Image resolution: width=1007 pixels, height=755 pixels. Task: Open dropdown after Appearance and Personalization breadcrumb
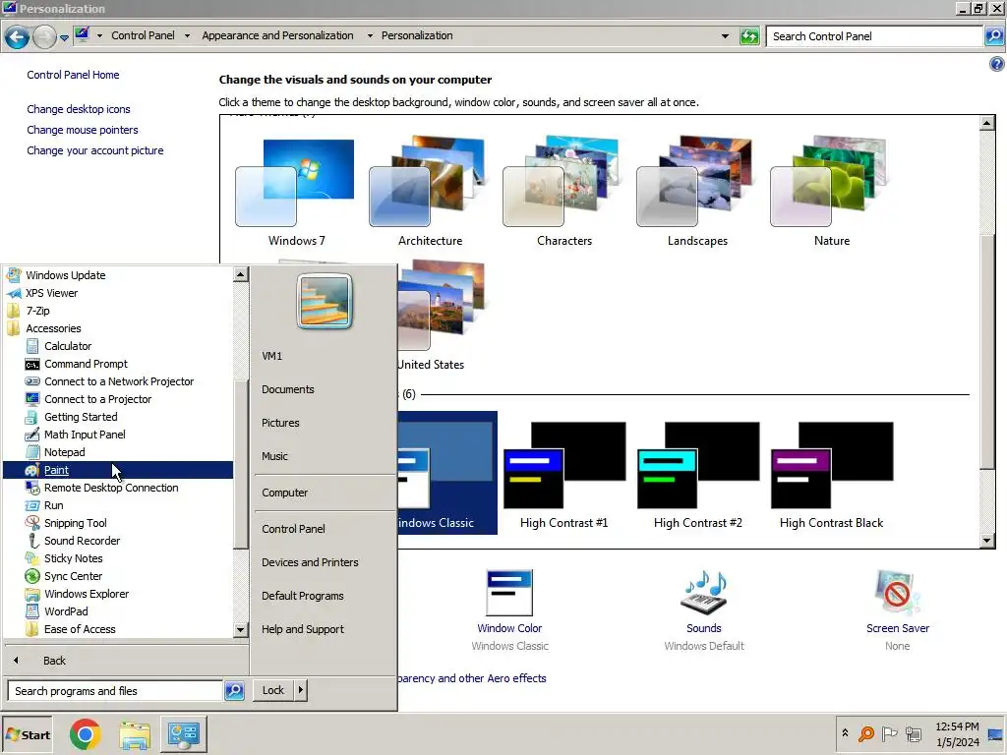click(x=370, y=36)
